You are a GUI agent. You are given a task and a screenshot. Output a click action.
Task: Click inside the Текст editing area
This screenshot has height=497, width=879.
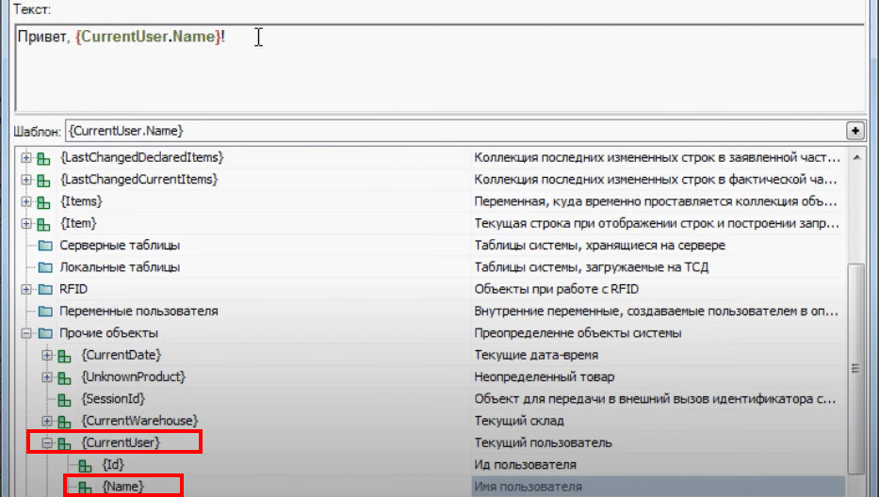click(x=440, y=68)
